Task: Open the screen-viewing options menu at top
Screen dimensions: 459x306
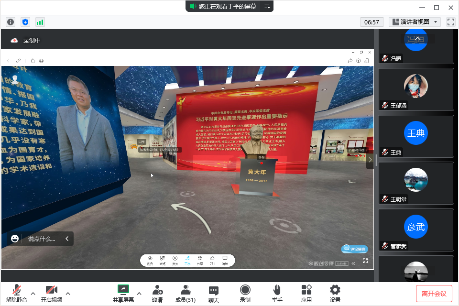Action: point(267,6)
